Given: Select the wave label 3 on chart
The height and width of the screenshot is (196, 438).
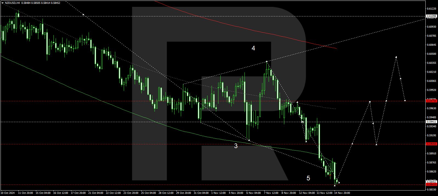Looking at the screenshot, I should point(236,146).
